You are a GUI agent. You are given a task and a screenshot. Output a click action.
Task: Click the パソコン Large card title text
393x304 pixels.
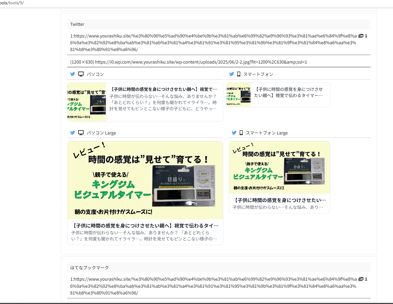[x=145, y=226]
